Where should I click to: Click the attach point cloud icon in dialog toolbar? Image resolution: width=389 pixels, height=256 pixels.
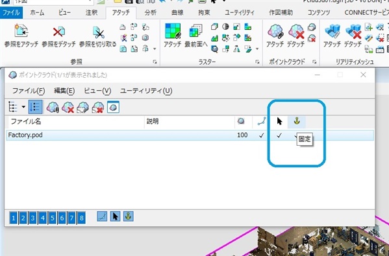pos(53,107)
